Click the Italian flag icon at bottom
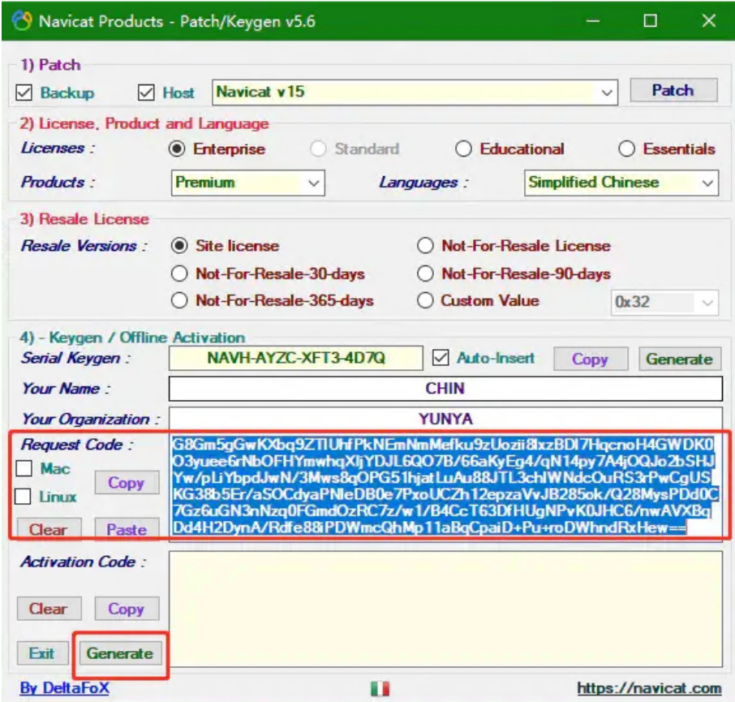This screenshot has width=735, height=702. (x=380, y=688)
